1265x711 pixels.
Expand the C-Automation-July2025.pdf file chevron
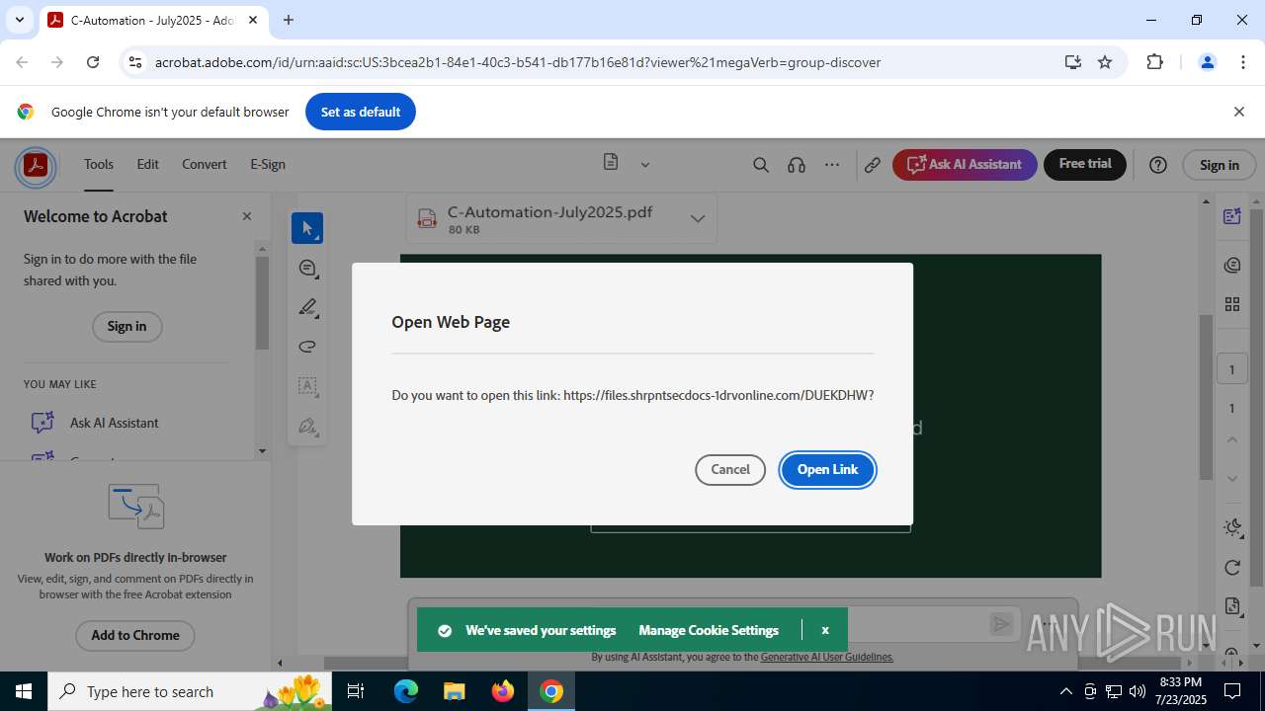pos(697,218)
